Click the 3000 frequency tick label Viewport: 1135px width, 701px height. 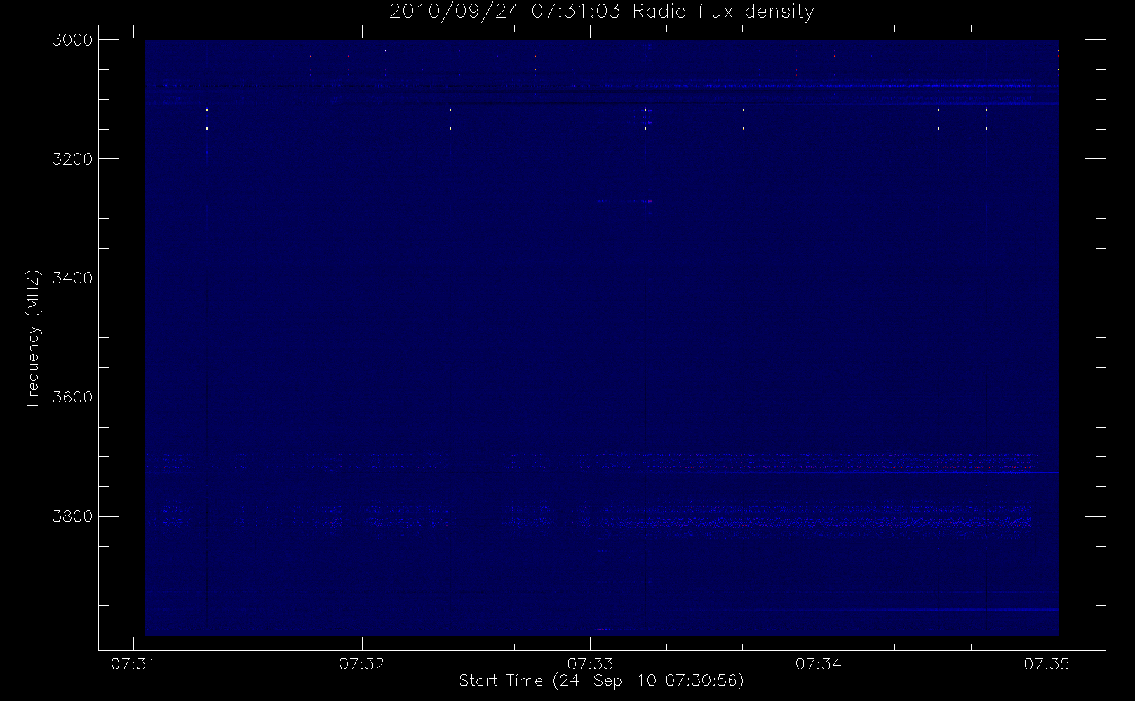point(73,40)
